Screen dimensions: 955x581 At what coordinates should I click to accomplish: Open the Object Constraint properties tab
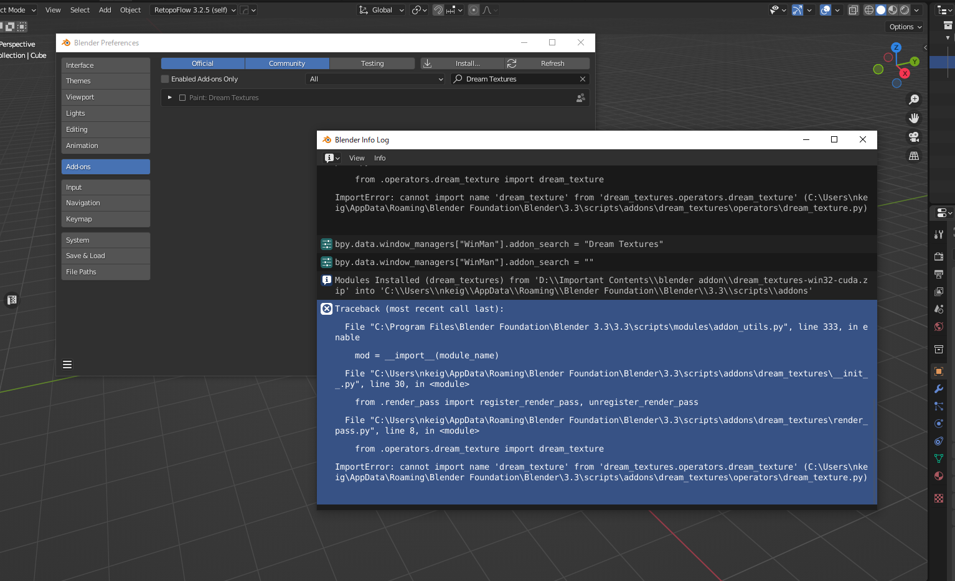tap(939, 441)
